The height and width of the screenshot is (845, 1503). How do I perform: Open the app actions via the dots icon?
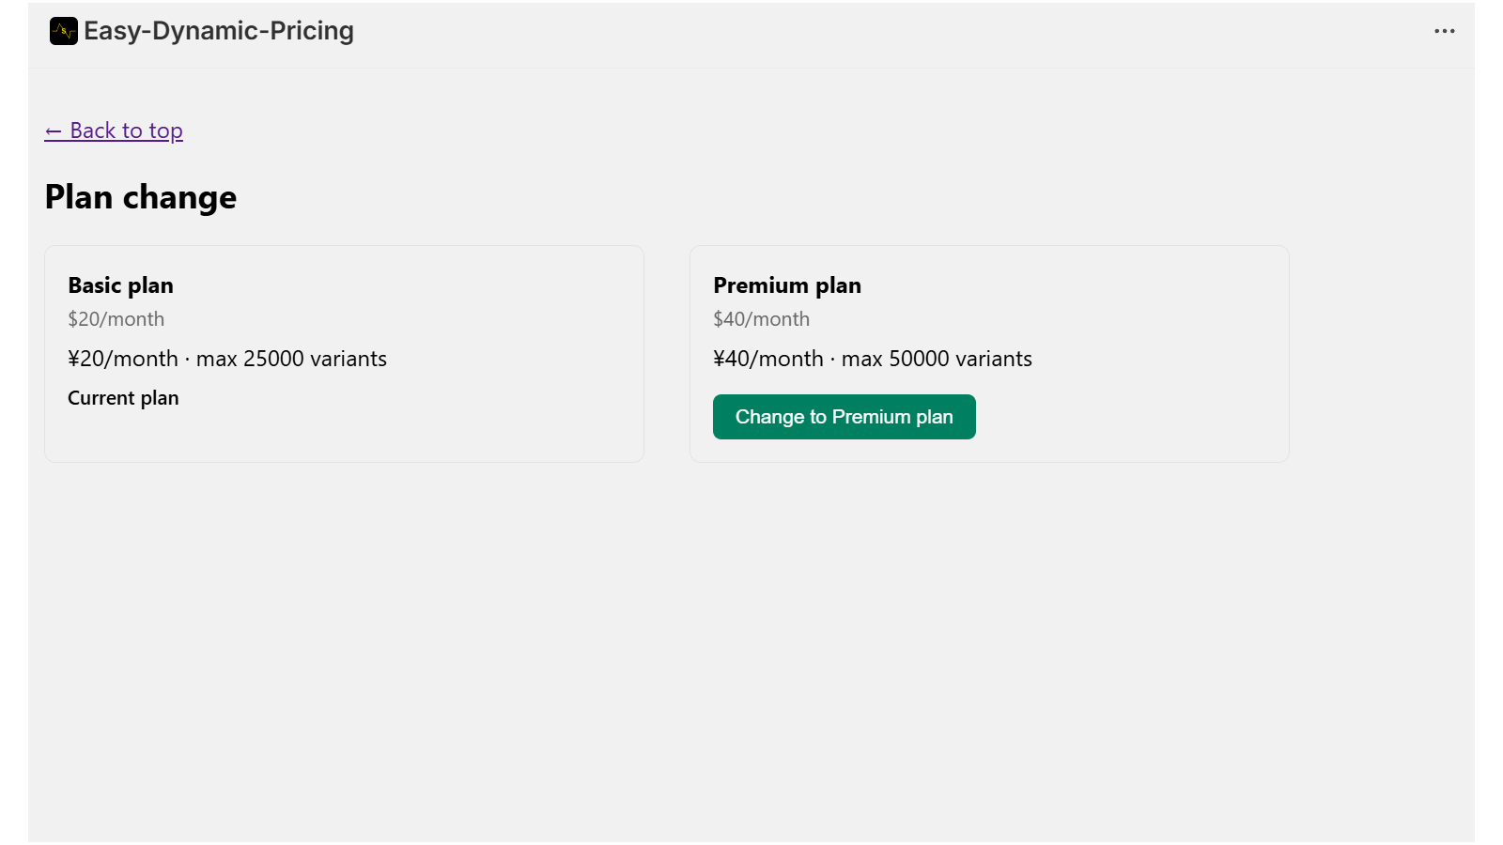1444,30
